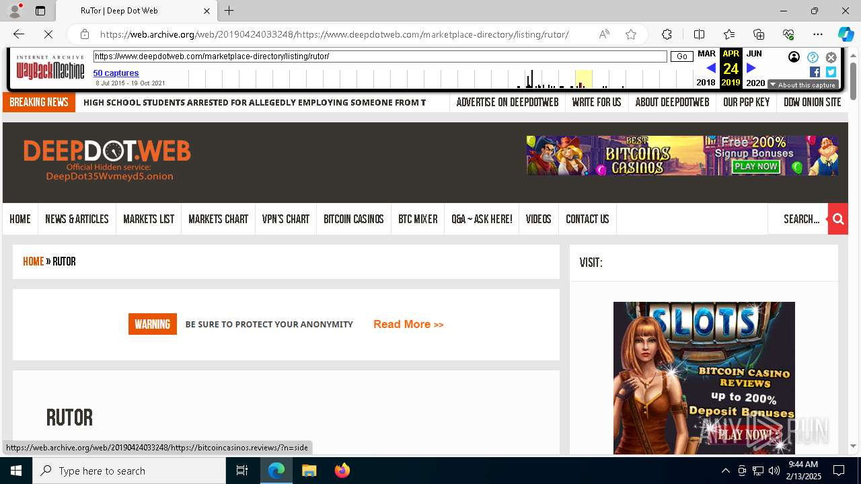861x484 pixels.
Task: View site information lock icon
Action: coord(85,34)
